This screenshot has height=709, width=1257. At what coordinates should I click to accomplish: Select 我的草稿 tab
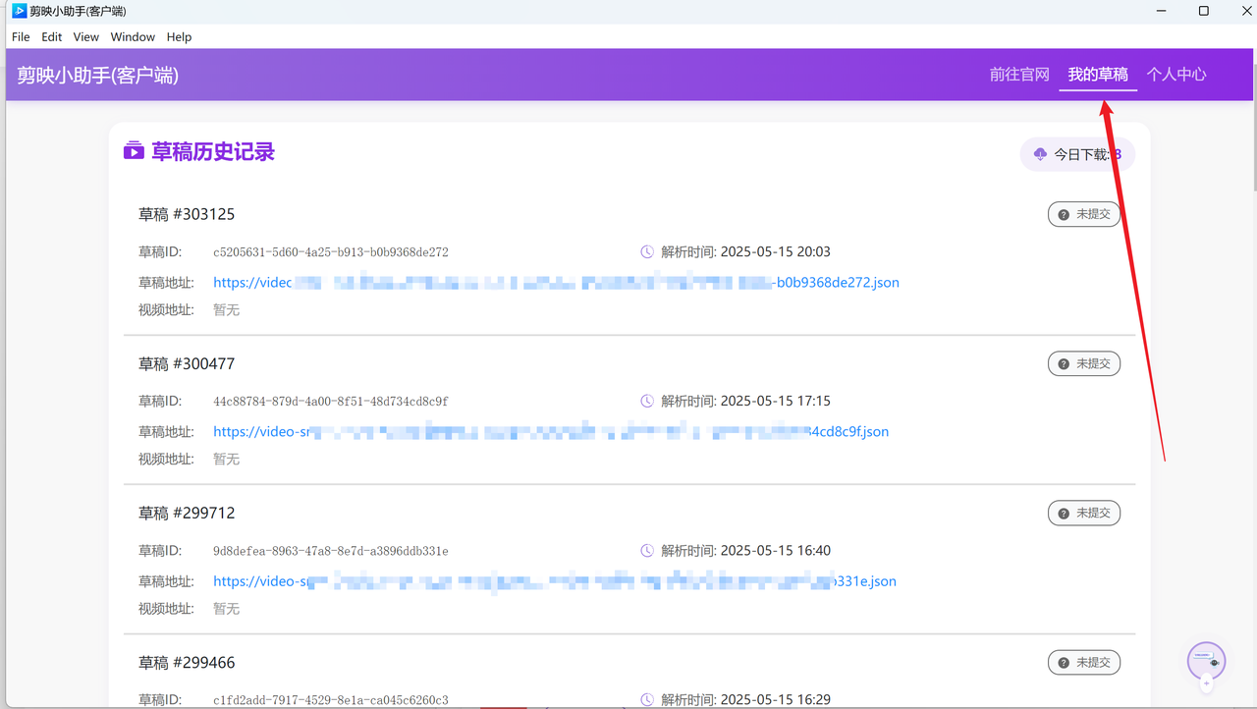(x=1098, y=75)
